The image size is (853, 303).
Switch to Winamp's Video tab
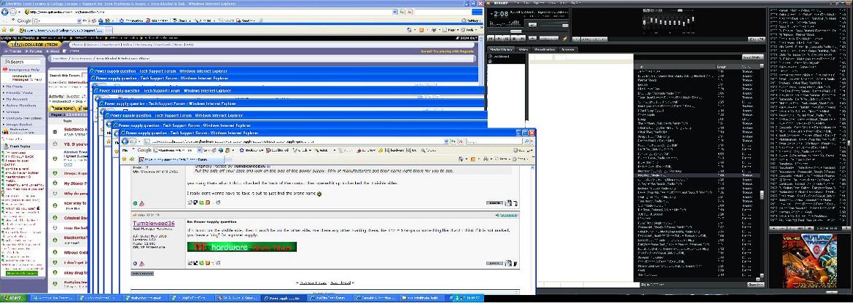click(524, 50)
